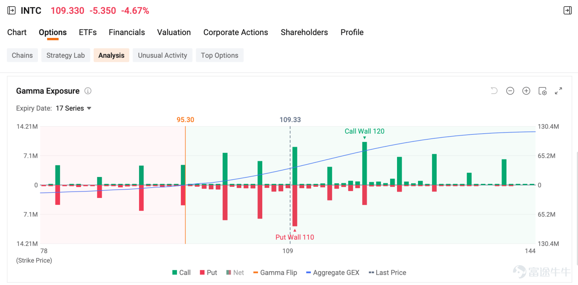Click the 109.33 last price label
Image resolution: width=578 pixels, height=285 pixels.
tap(290, 120)
